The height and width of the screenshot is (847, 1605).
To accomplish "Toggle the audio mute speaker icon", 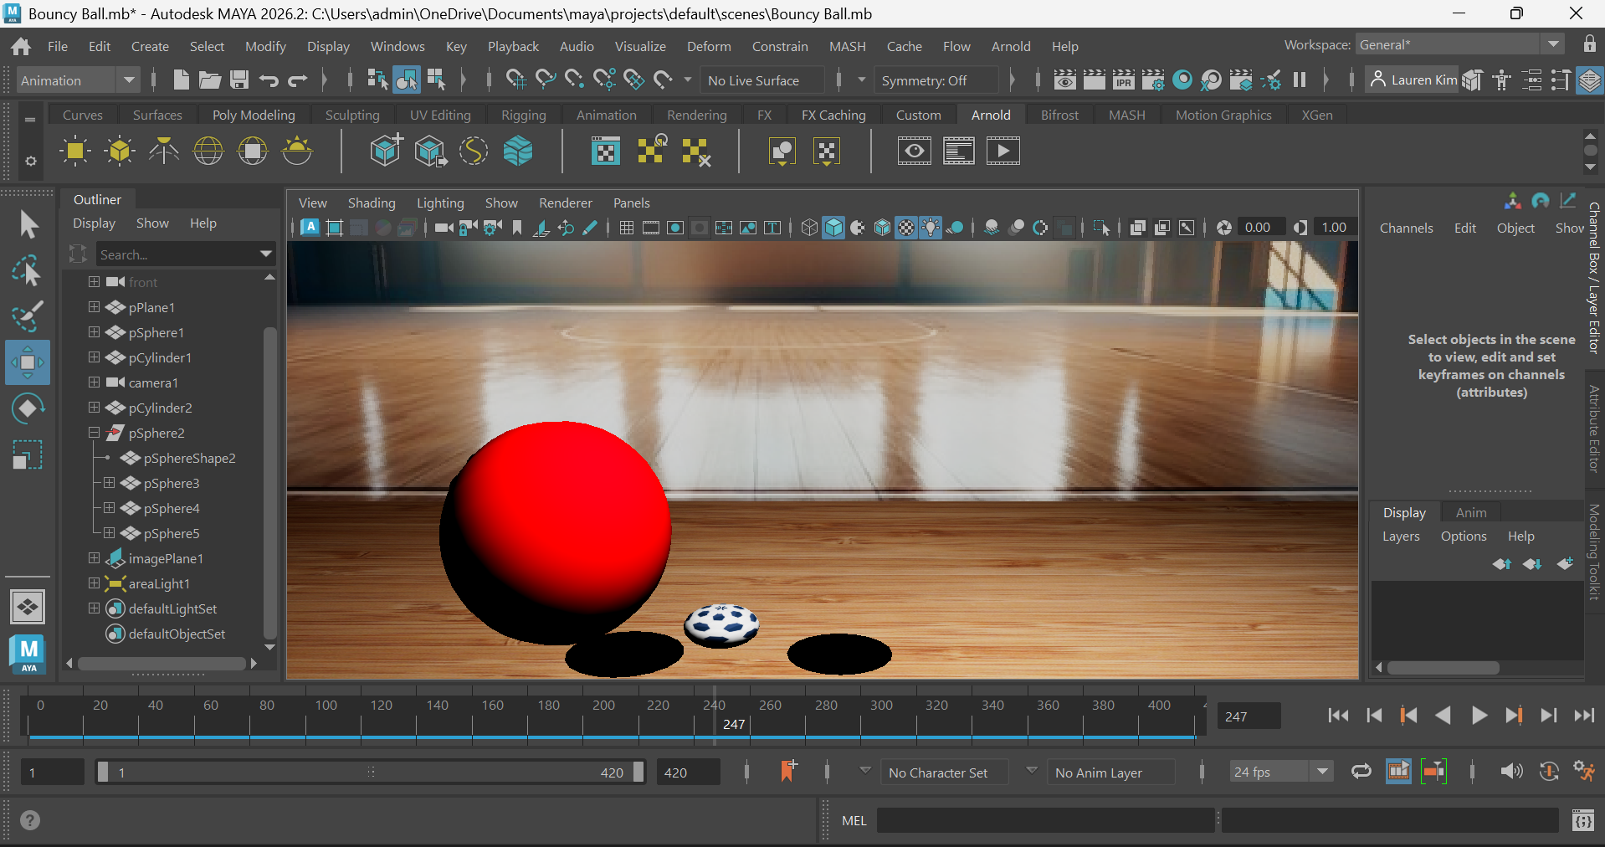I will 1510,772.
